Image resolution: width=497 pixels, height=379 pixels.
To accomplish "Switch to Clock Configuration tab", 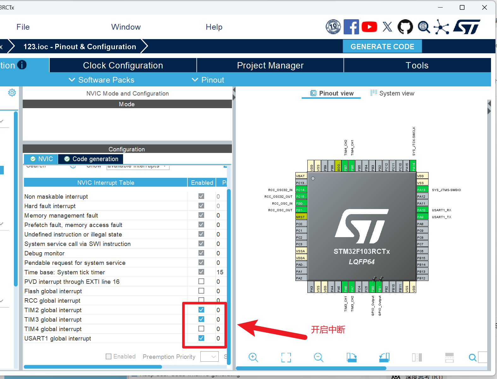I will [123, 65].
